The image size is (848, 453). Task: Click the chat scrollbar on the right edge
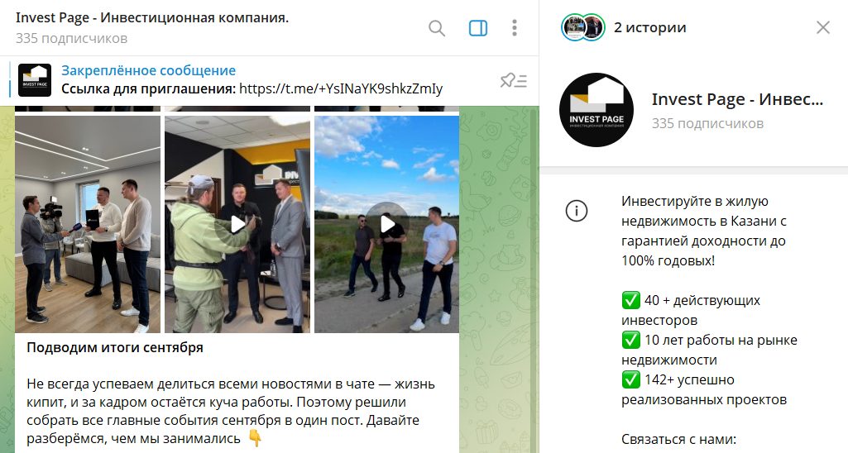[535, 280]
